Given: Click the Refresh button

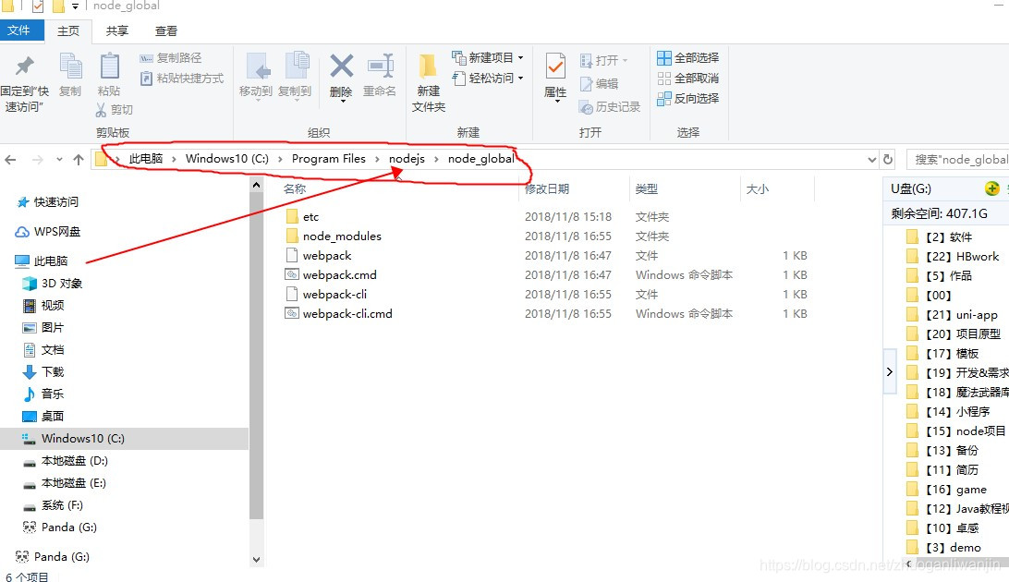Looking at the screenshot, I should pyautogui.click(x=888, y=160).
